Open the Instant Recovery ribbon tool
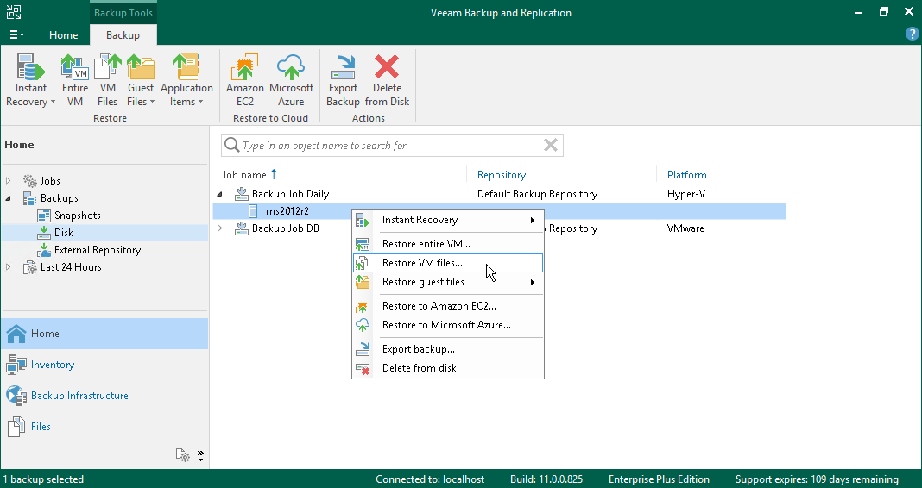The height and width of the screenshot is (488, 922). tap(30, 80)
